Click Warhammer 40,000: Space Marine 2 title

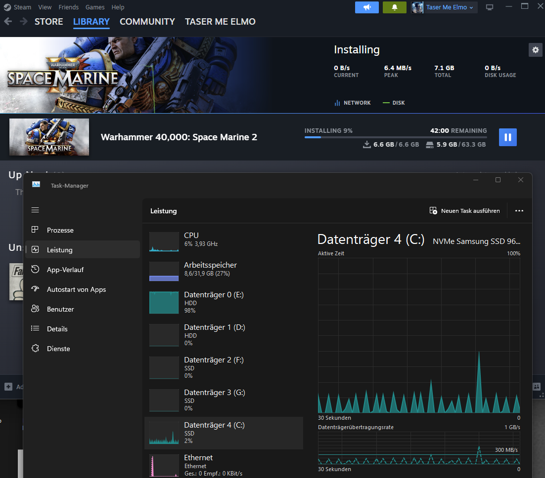coord(179,137)
